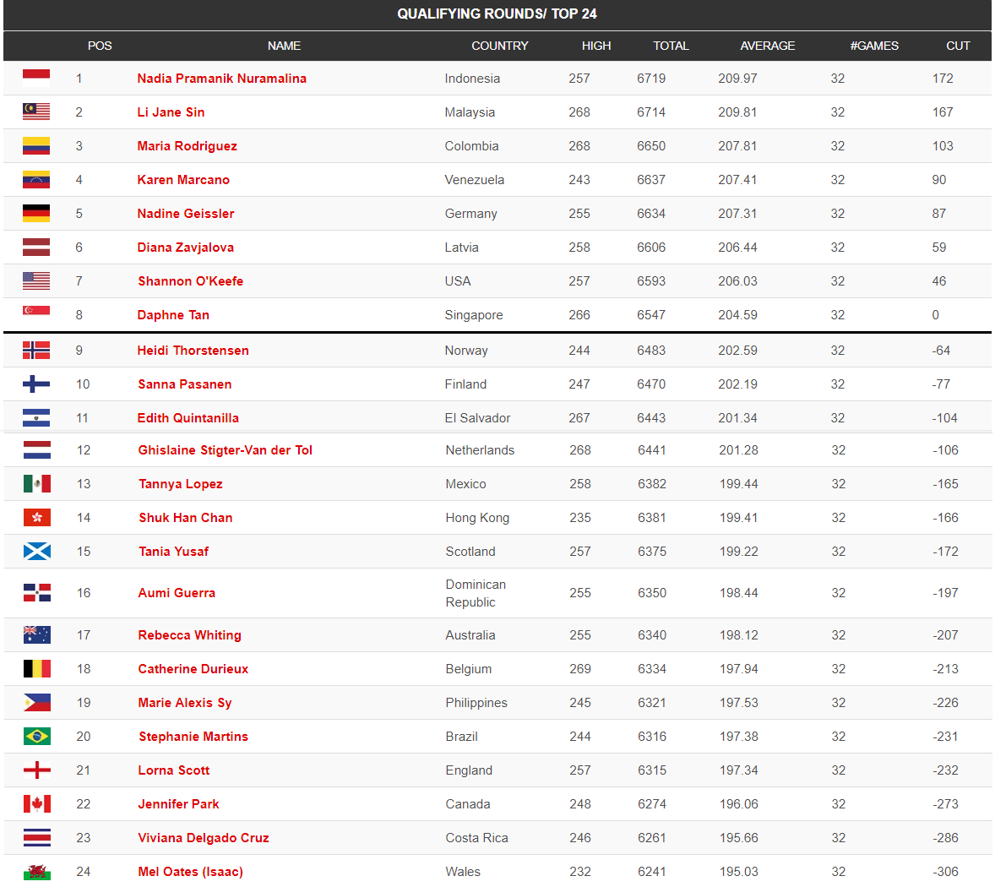Click the AVERAGE column header

767,46
